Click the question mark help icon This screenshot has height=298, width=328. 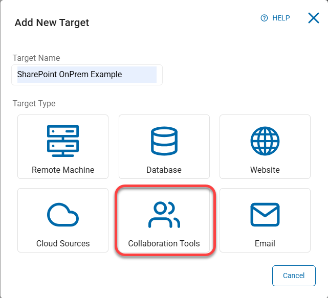264,18
